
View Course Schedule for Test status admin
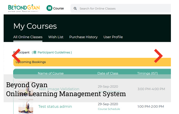pyautogui.click(x=109, y=109)
